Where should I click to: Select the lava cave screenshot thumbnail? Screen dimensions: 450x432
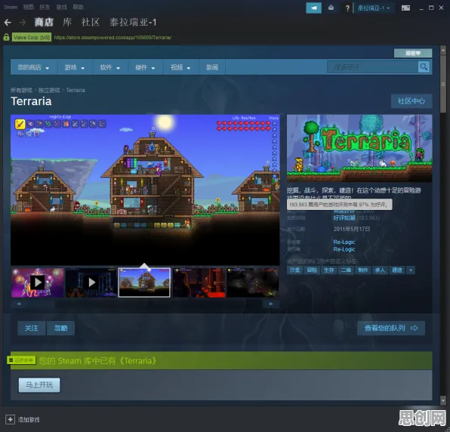[x=199, y=282]
